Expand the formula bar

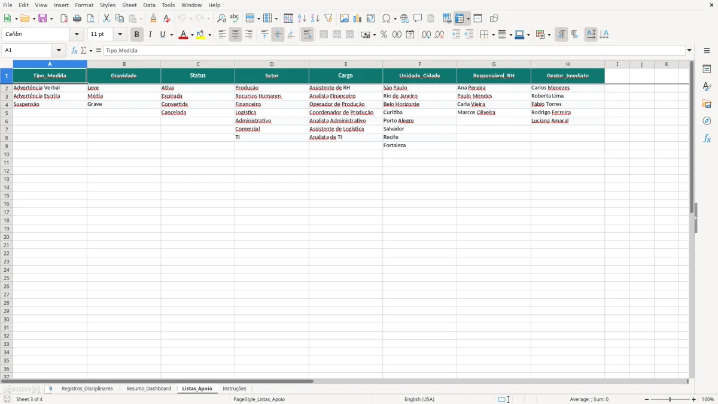(689, 51)
